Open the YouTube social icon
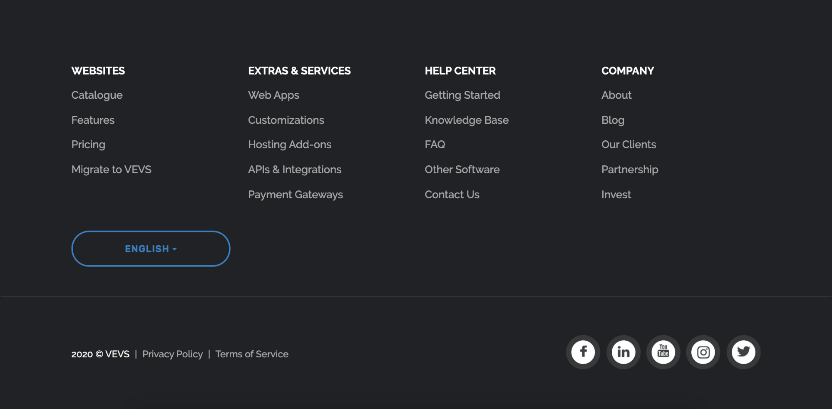Image resolution: width=832 pixels, height=409 pixels. [x=663, y=352]
